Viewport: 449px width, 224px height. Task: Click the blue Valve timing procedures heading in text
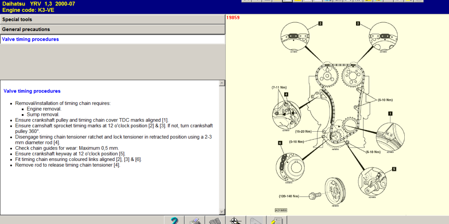(x=32, y=91)
